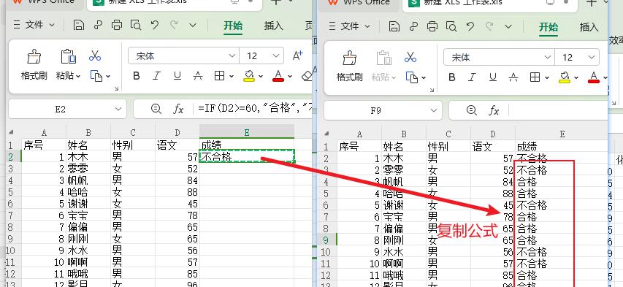Click print icon in left window
This screenshot has width=623, height=287.
tap(117, 25)
